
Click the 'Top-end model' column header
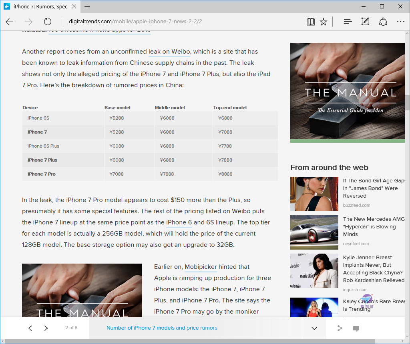pos(230,108)
